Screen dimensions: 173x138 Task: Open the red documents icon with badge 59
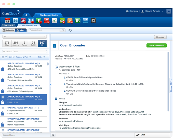coord(47,21)
